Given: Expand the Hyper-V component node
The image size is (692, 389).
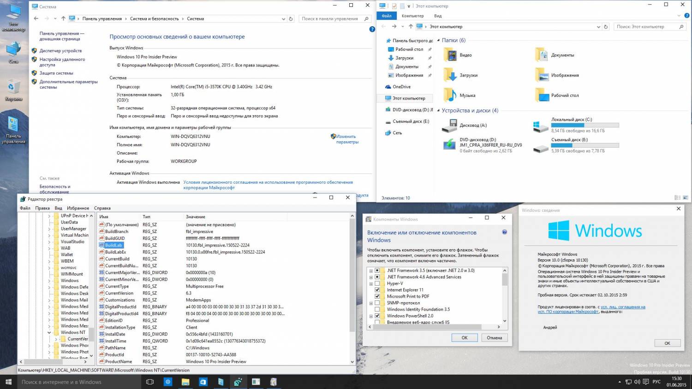Looking at the screenshot, I should tap(371, 283).
